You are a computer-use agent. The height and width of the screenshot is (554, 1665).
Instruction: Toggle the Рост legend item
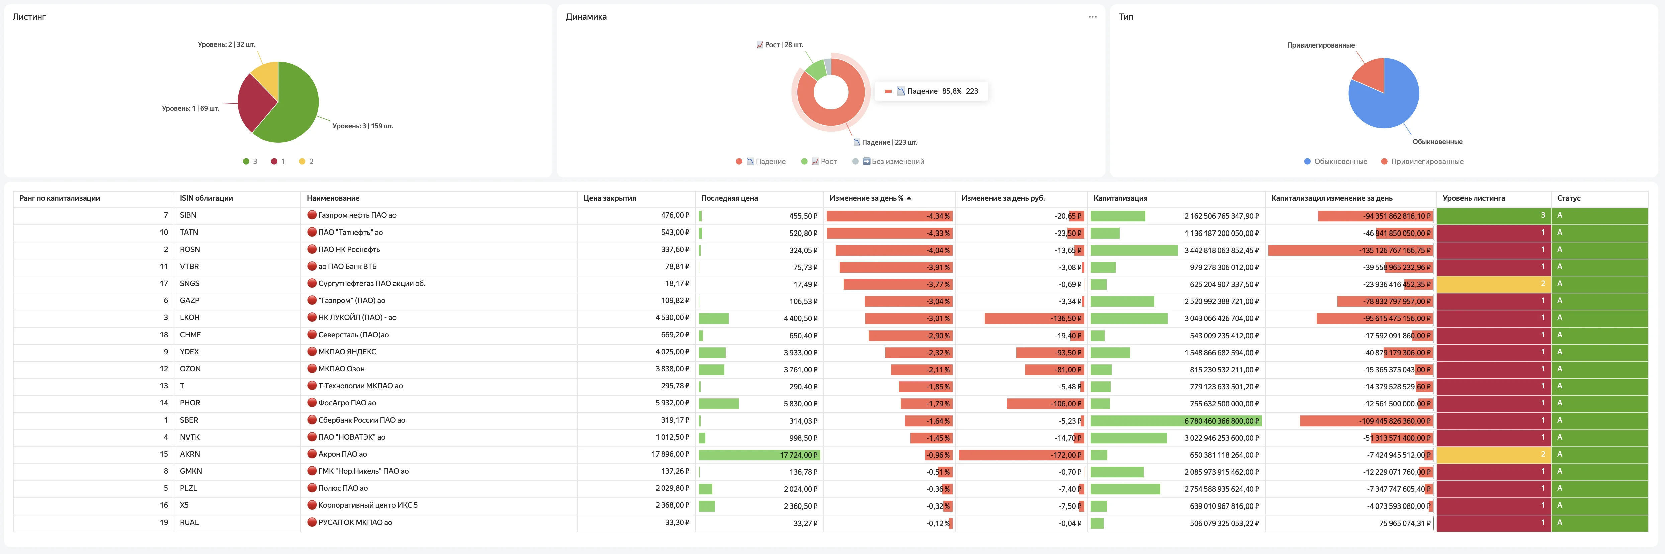click(819, 162)
